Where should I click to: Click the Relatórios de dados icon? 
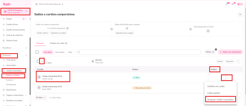[x=4, y=101]
